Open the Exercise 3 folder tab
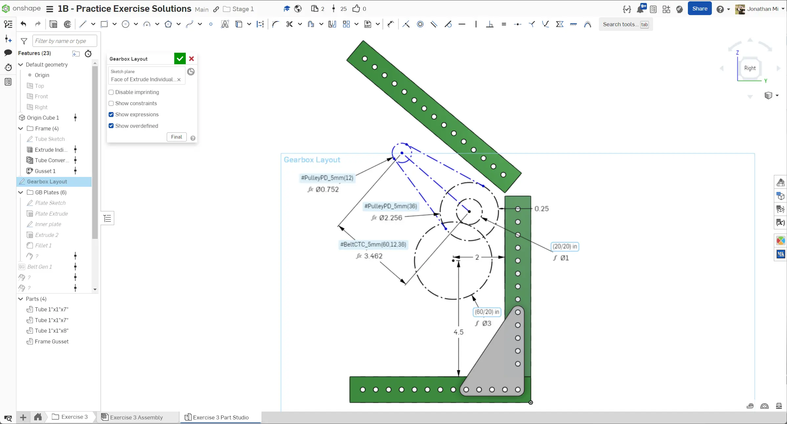The width and height of the screenshot is (787, 424). [70, 417]
